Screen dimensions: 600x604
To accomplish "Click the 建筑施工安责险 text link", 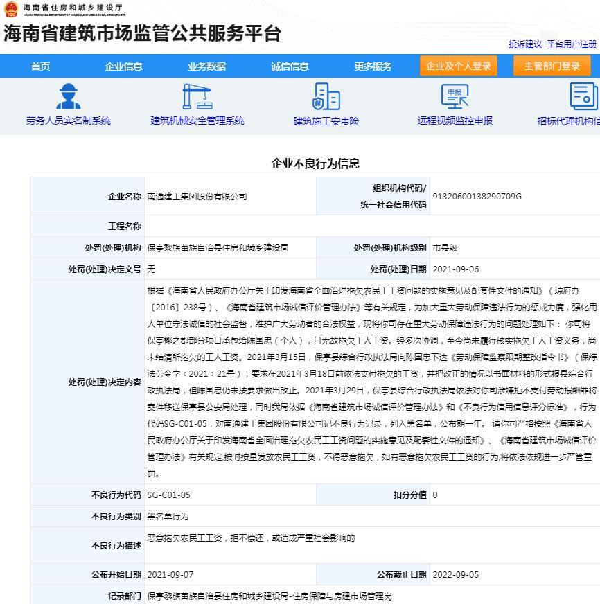I will click(x=326, y=121).
